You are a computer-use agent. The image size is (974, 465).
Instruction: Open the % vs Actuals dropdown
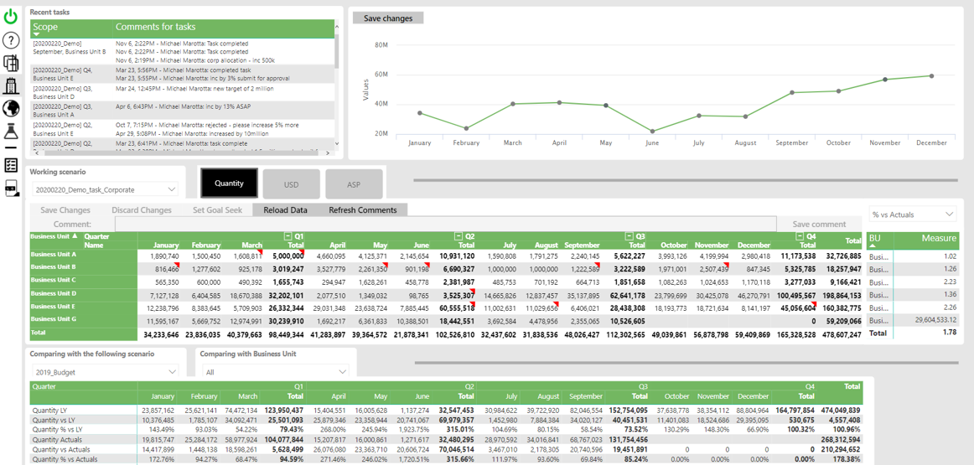[913, 214]
